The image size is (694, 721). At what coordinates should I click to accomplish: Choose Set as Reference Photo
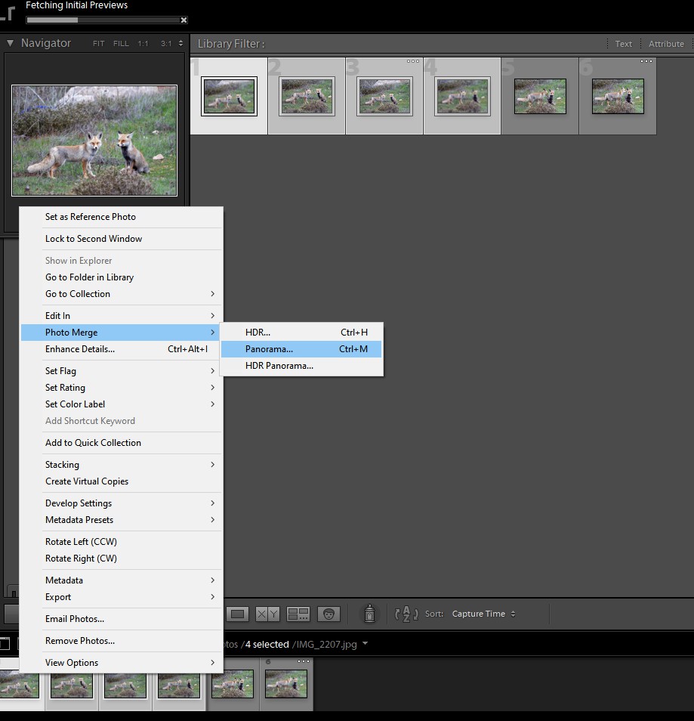[122, 217]
